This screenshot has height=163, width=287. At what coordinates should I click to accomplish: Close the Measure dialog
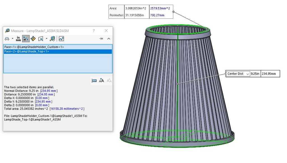106,31
